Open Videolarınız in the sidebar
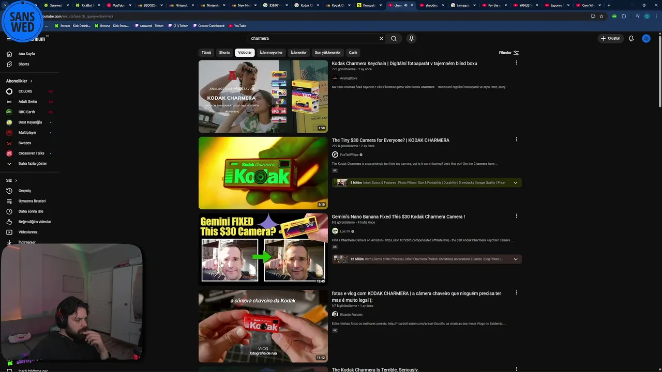Viewport: 662px width, 372px height. click(x=28, y=232)
